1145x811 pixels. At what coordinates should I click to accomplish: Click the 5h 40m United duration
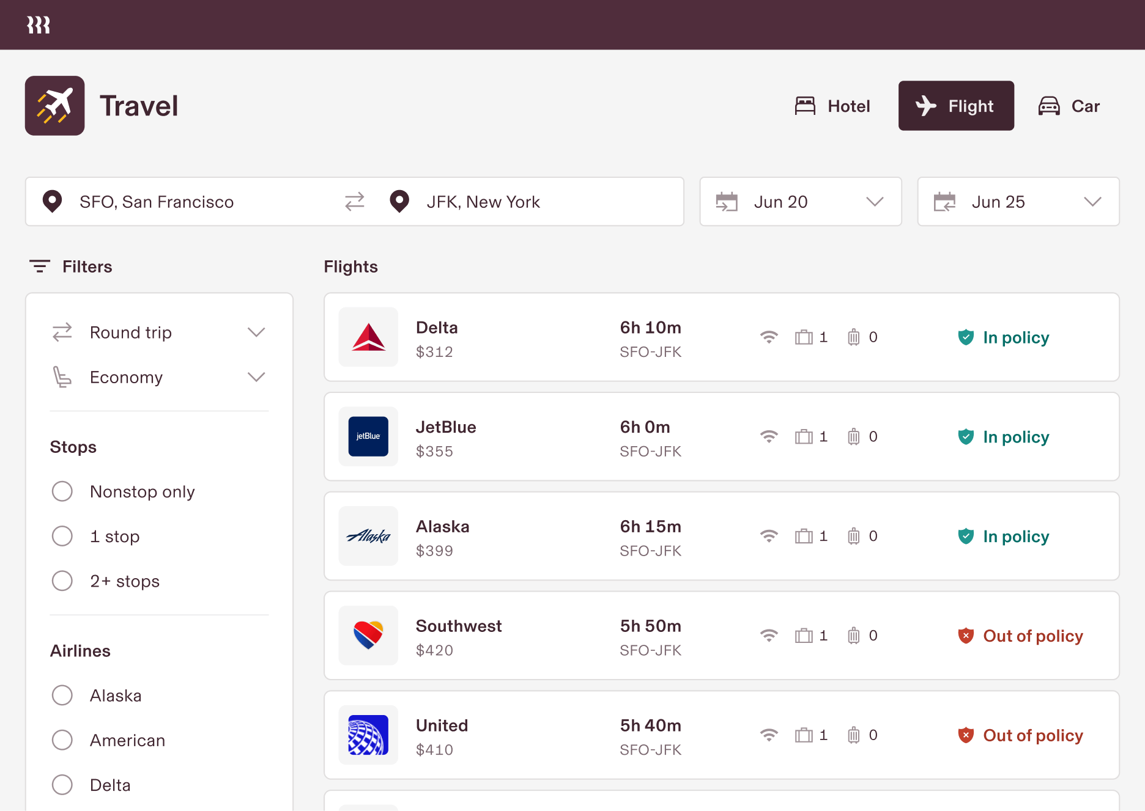(650, 725)
